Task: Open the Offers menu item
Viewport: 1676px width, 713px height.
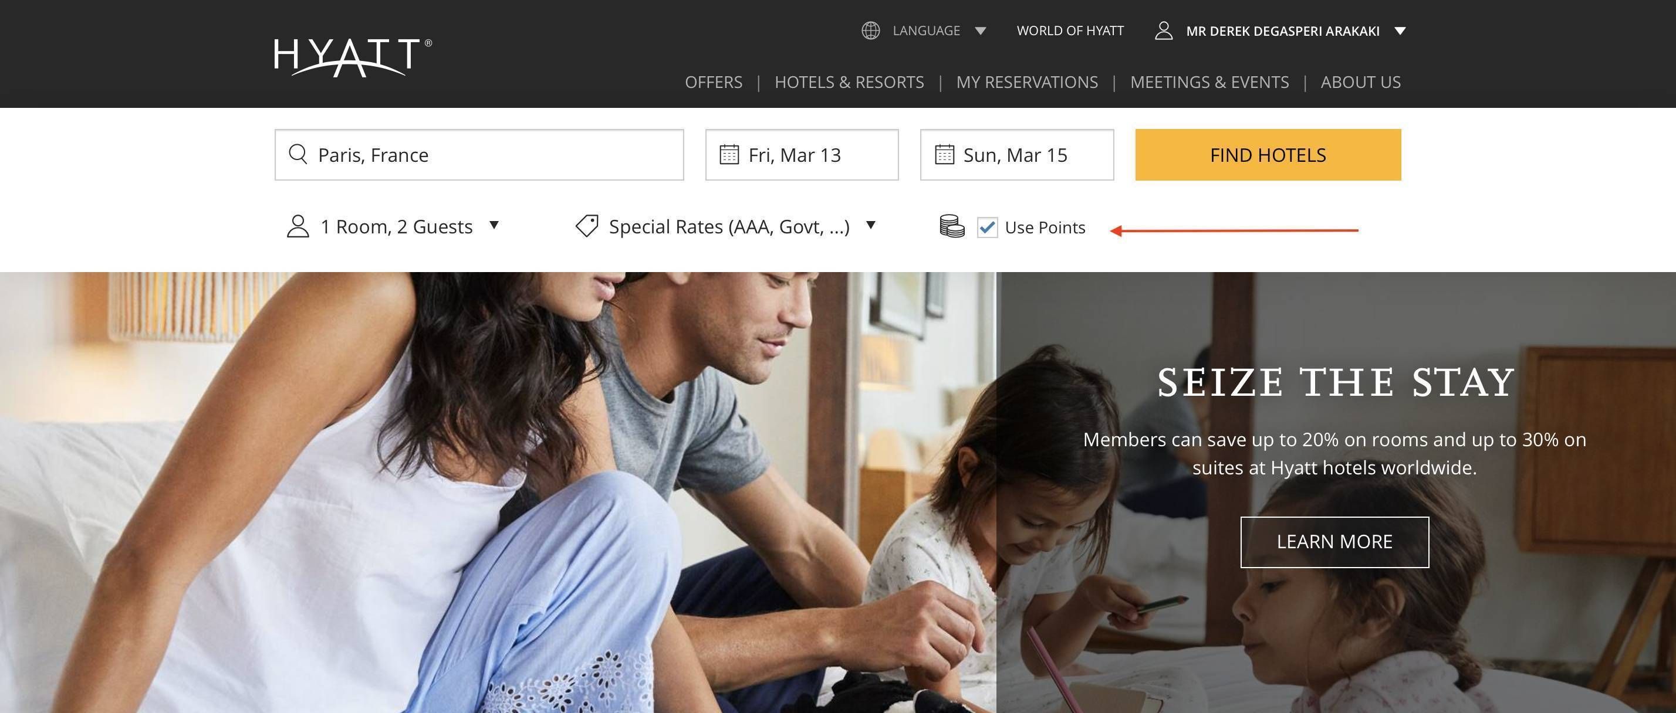Action: pos(713,83)
